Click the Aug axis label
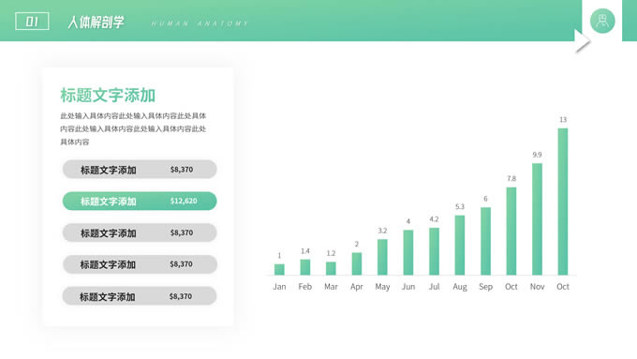Screen dimensions: 637x359 (x=460, y=287)
